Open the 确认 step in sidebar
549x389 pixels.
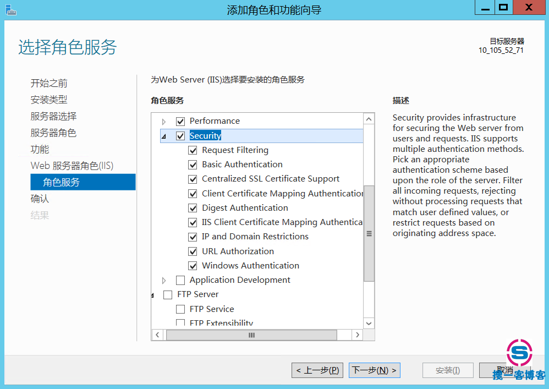[x=40, y=199]
